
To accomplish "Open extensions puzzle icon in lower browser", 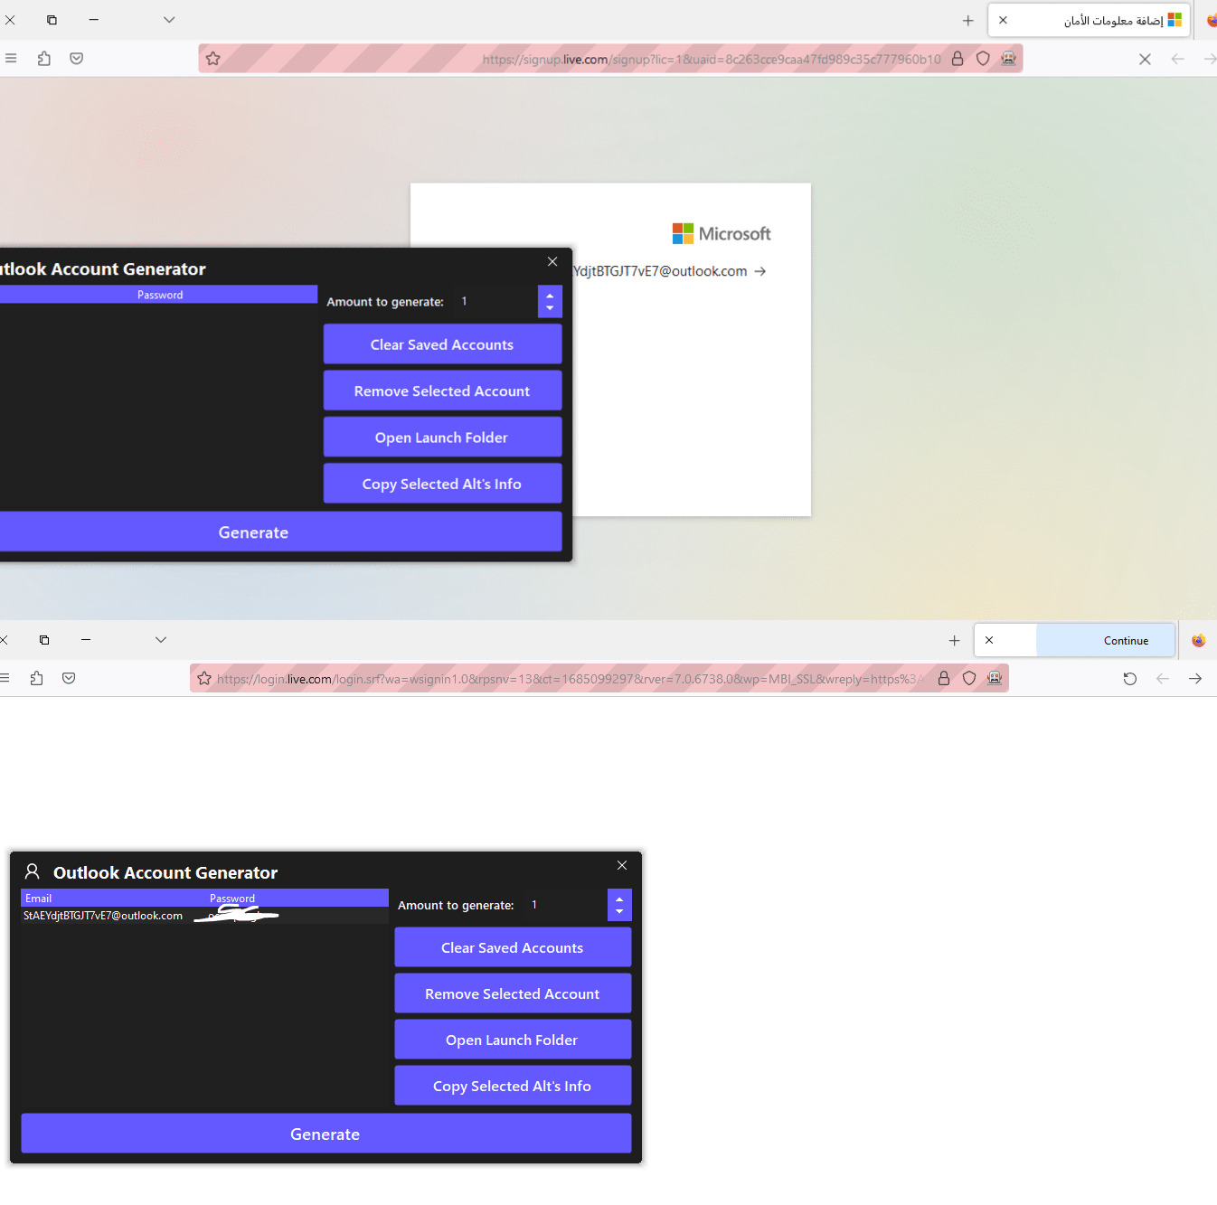I will [x=36, y=678].
